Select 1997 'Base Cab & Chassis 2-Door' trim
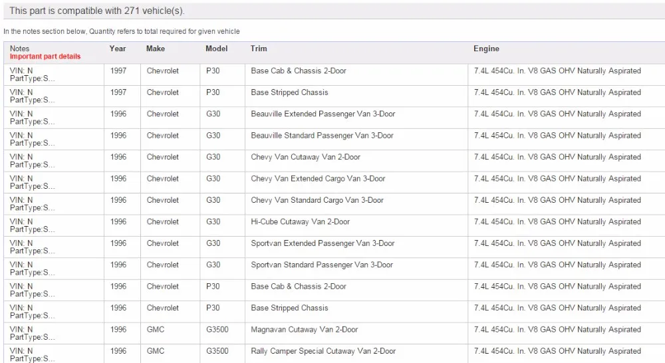 pyautogui.click(x=299, y=71)
